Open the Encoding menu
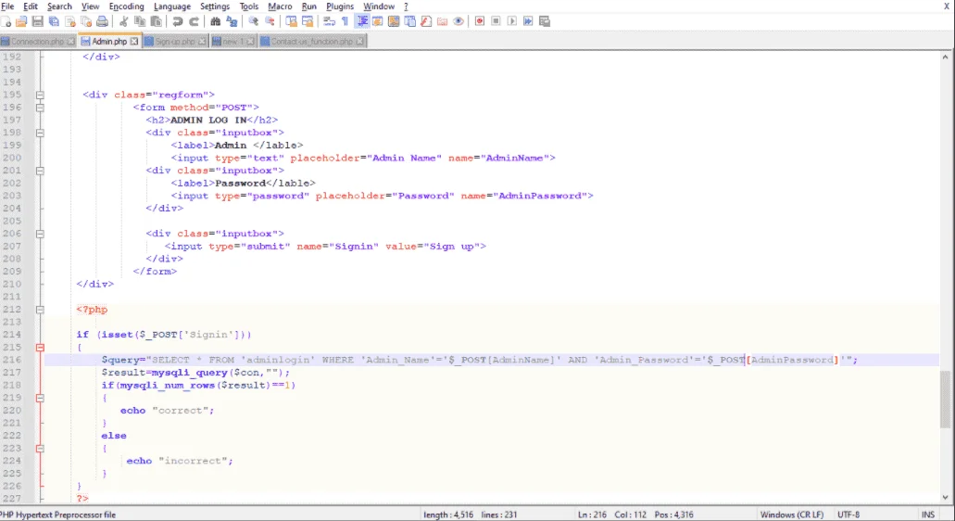Screen dimensions: 955x521 (126, 6)
